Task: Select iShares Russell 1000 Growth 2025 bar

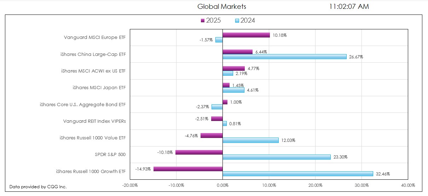Action: 188,169
